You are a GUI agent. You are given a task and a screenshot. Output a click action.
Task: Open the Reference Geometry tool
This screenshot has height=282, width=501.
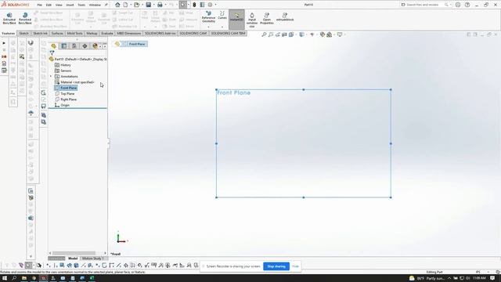coord(208,17)
